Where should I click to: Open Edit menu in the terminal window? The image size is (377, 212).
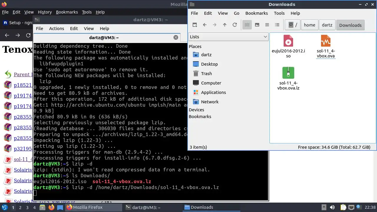coord(74,29)
